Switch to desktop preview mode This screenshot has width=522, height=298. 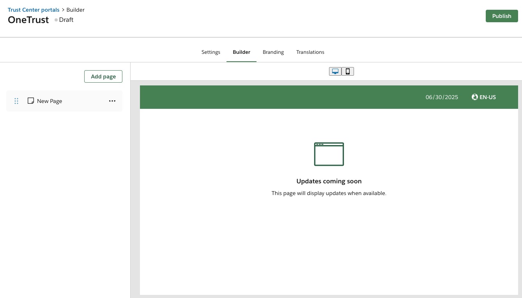coord(335,71)
